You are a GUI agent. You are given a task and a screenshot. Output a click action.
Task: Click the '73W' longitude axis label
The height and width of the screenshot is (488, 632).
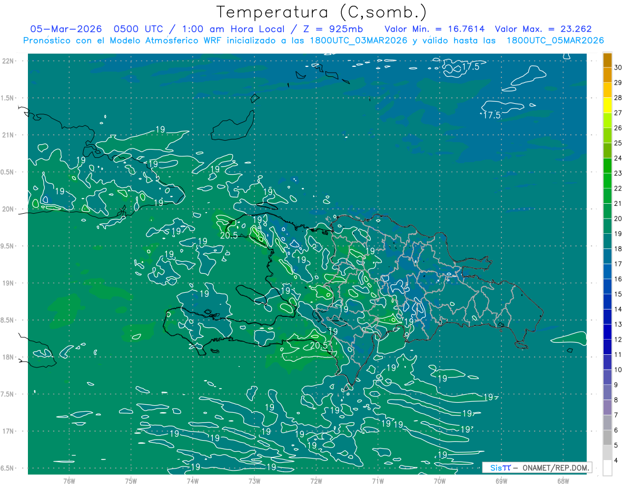[x=254, y=481]
